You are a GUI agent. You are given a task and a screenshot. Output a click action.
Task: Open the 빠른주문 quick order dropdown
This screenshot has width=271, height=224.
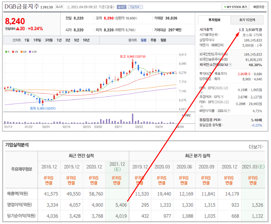(x=260, y=7)
